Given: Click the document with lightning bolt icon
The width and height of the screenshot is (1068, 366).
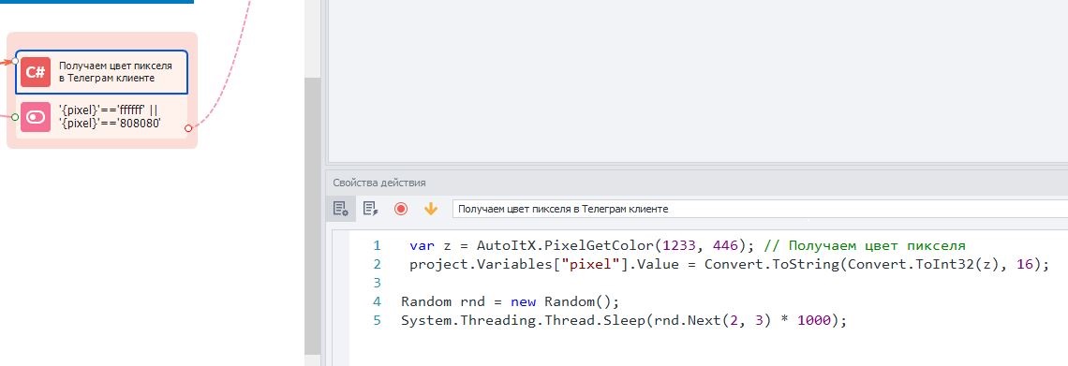Looking at the screenshot, I should pos(371,209).
